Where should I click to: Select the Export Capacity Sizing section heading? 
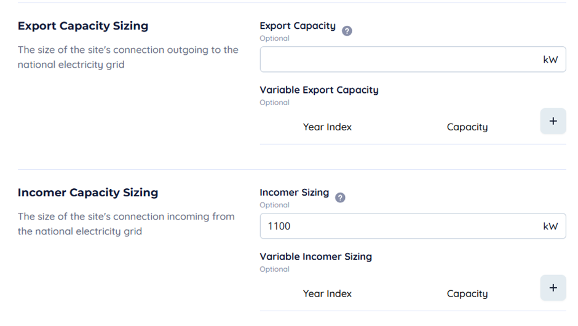83,26
